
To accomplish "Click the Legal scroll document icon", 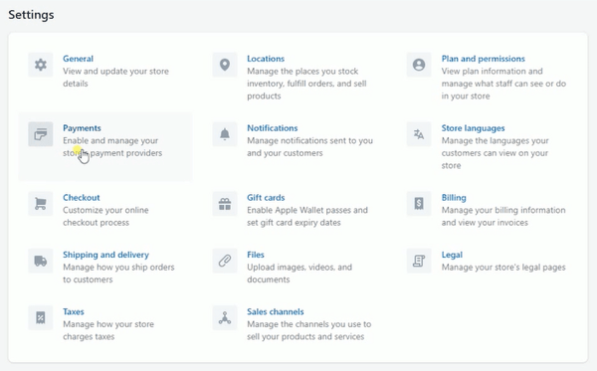I will [419, 261].
